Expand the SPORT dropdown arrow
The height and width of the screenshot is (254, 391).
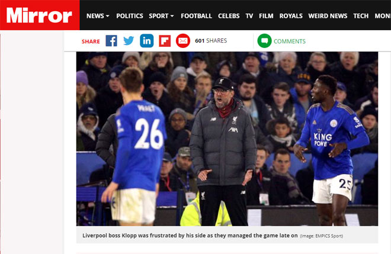(x=172, y=16)
